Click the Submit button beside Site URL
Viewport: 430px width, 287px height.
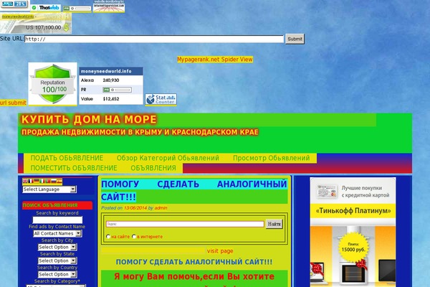point(295,39)
